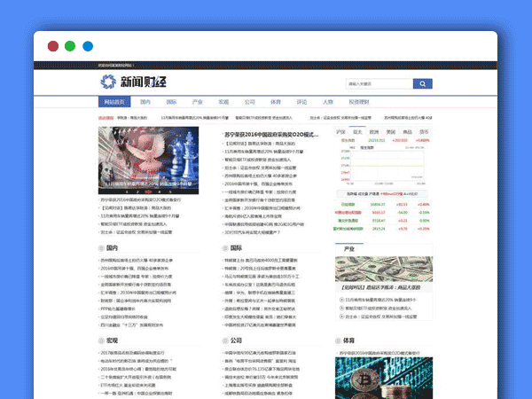Select the 欧洲 stock market tab
The height and width of the screenshot is (399, 532).
374,131
